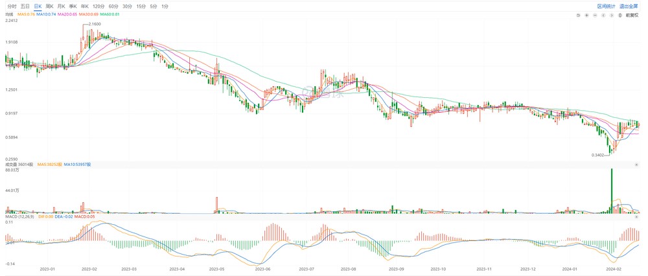The width and height of the screenshot is (648, 276).
Task: Select the 60分 interval tab
Action: coord(113,6)
